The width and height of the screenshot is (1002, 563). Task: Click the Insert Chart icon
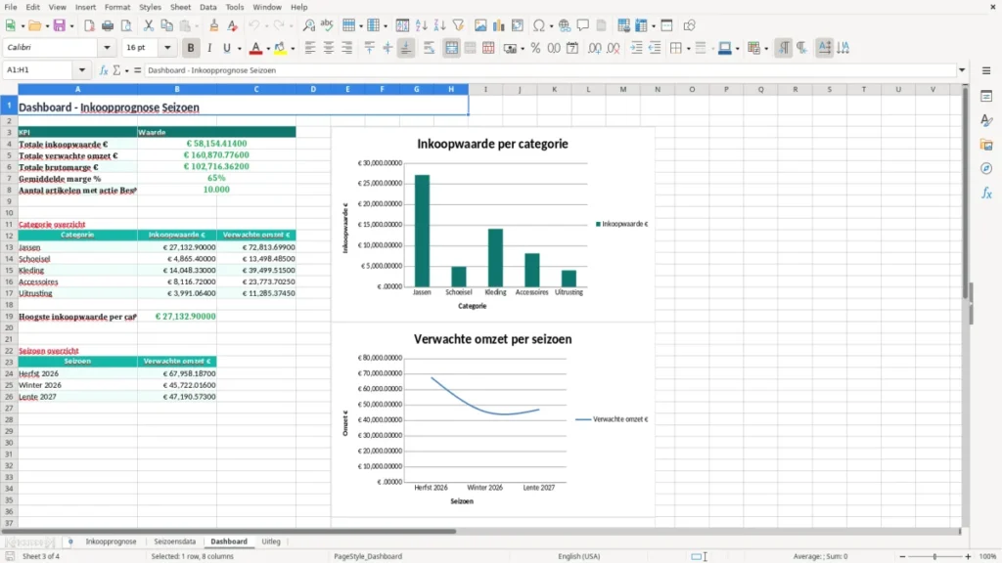[x=498, y=25]
